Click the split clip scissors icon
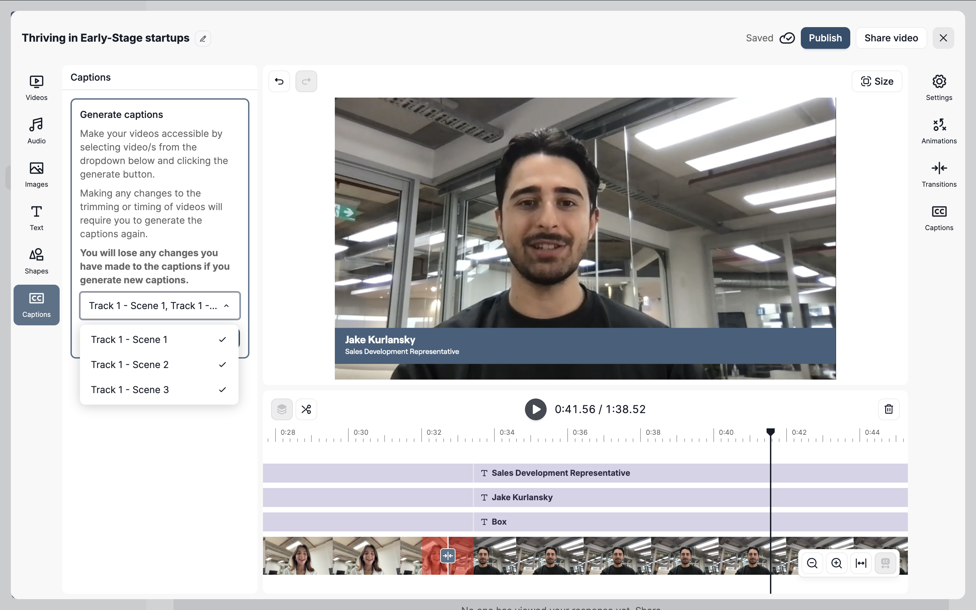Screen dimensions: 976x610 306,409
